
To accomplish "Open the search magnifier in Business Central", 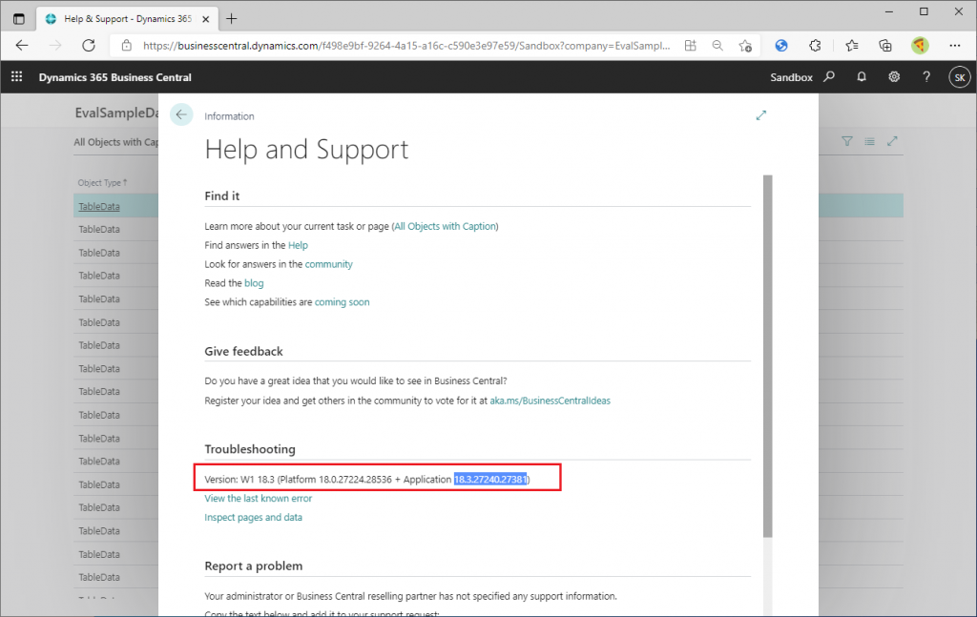I will click(x=829, y=77).
